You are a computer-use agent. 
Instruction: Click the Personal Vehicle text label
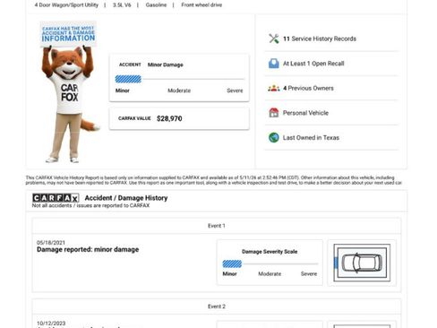pyautogui.click(x=305, y=113)
